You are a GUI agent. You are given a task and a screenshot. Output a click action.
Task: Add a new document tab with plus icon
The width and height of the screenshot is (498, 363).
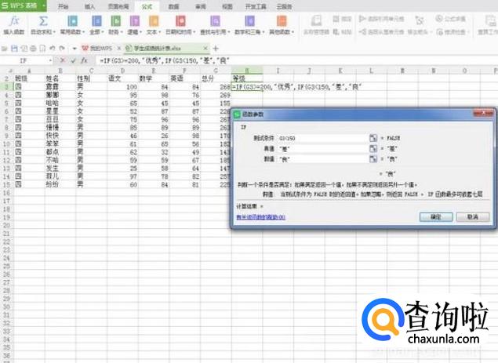216,49
